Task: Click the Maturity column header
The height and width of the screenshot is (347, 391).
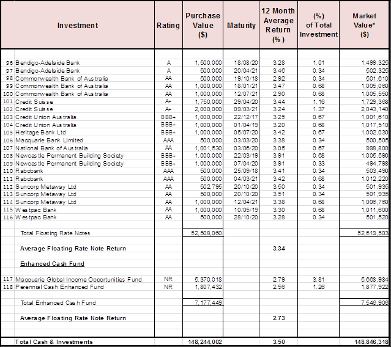Action: point(241,26)
